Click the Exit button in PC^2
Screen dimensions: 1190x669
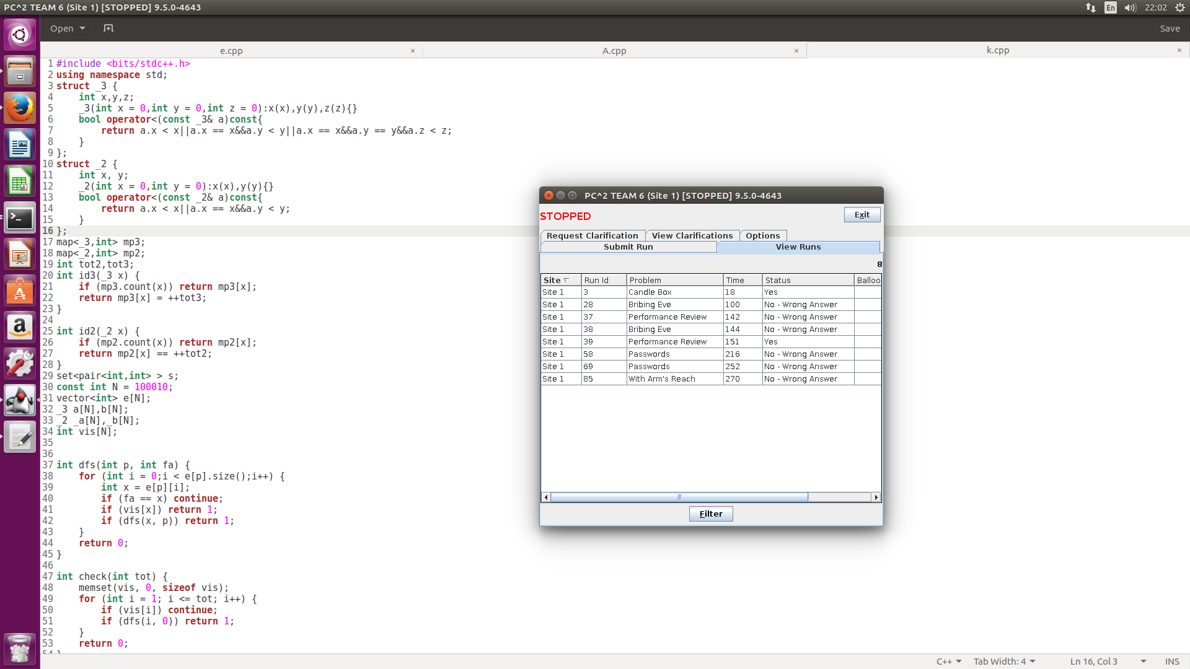pyautogui.click(x=862, y=215)
